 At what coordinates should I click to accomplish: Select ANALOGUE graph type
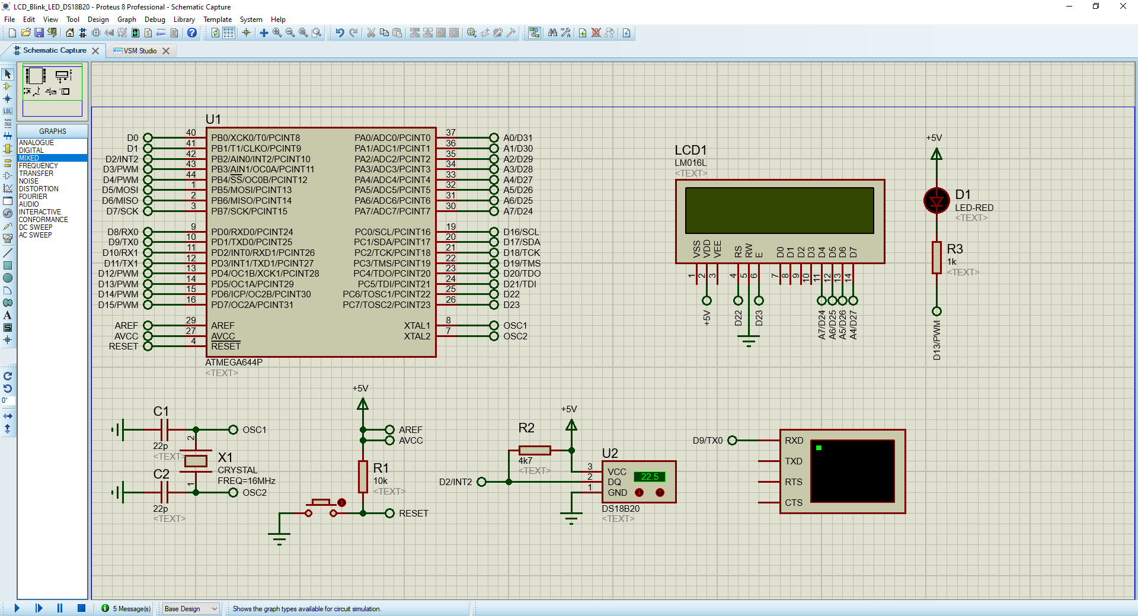pyautogui.click(x=52, y=143)
